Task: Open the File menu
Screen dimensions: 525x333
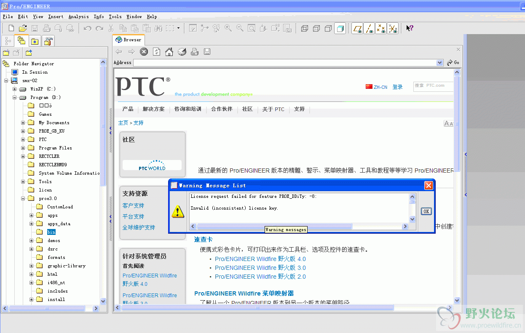Action: click(8, 16)
